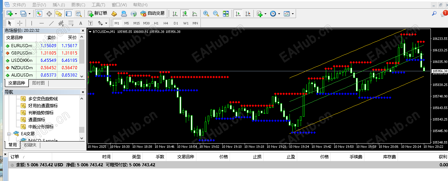
Task: Open the 帮助(H) menu
Action: pyautogui.click(x=140, y=5)
